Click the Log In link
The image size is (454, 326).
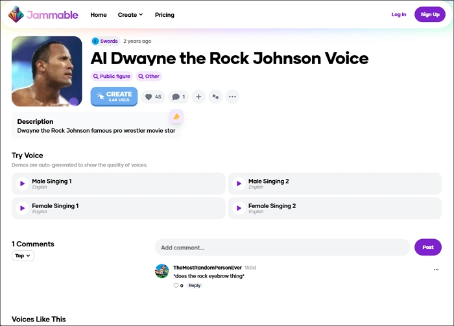pos(399,14)
